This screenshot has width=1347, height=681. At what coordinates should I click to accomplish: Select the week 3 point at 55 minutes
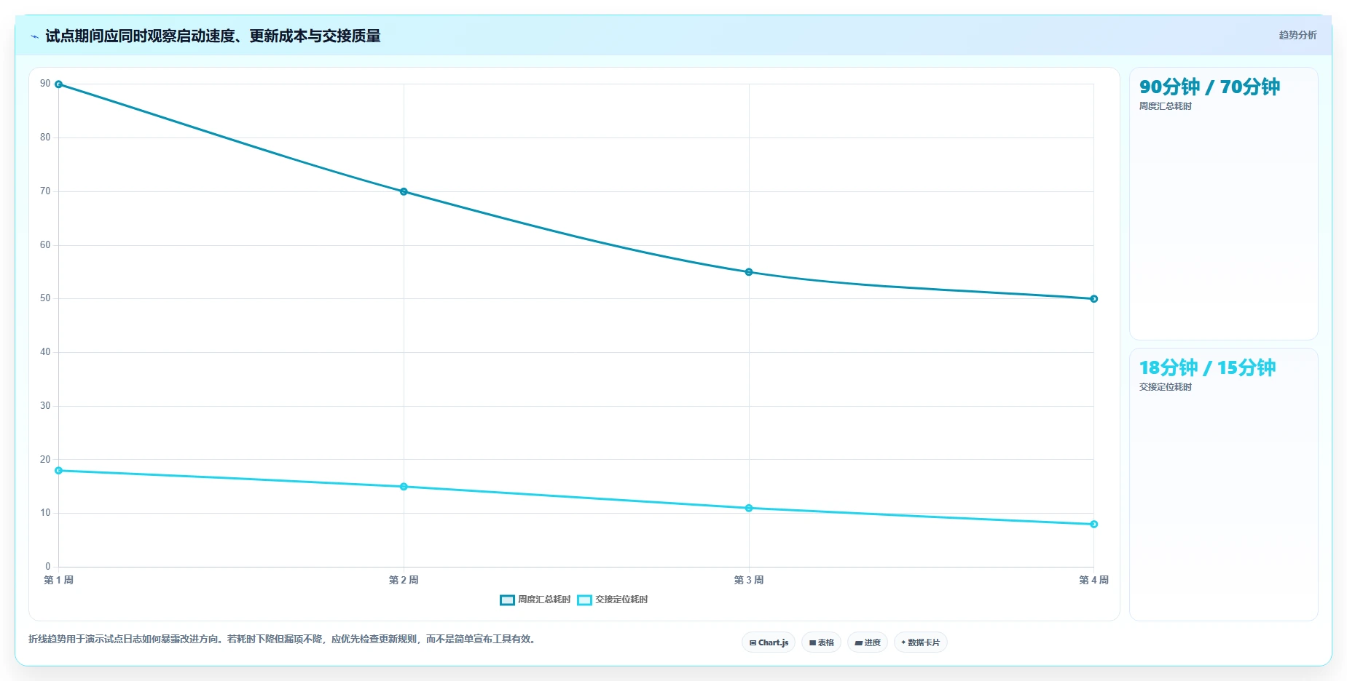pos(749,272)
